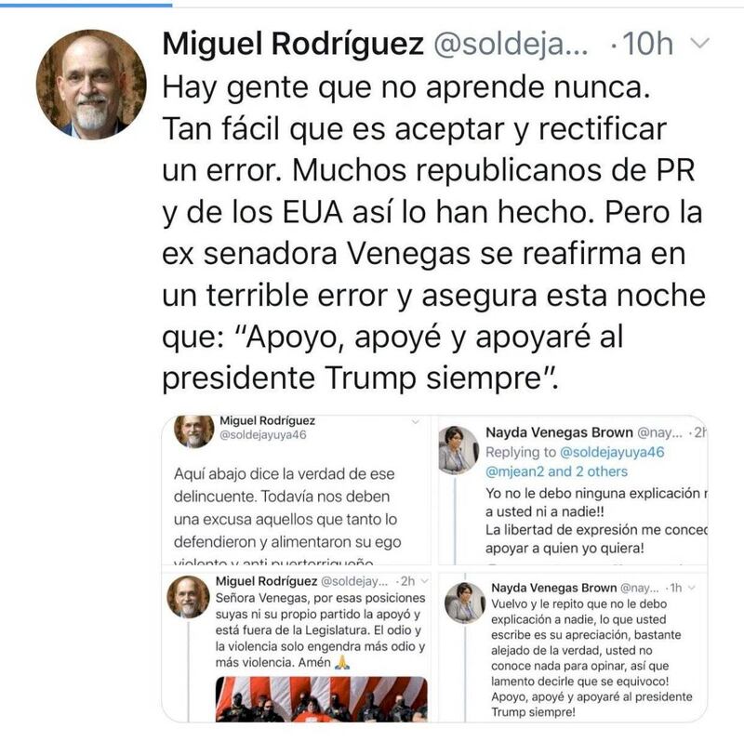The width and height of the screenshot is (744, 742).
Task: Open the 10h timestamp of the tweet
Action: 647,44
